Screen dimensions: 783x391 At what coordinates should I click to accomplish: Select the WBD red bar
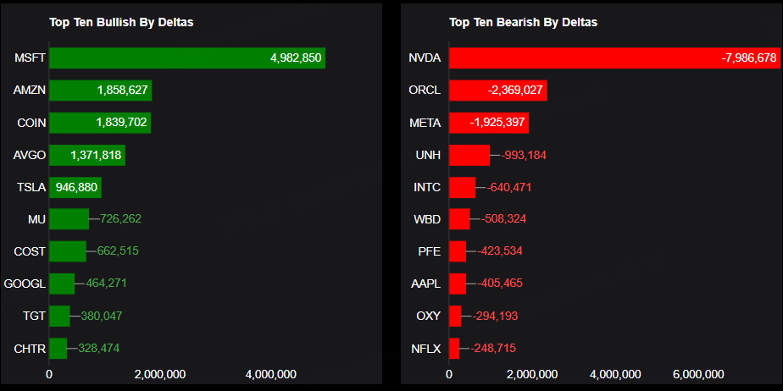[x=458, y=219]
